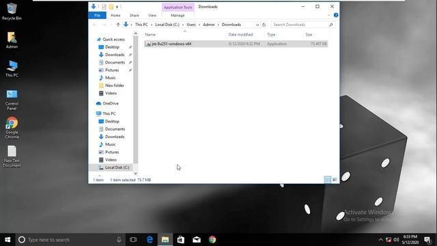This screenshot has height=246, width=437.
Task: Open the Windows Start menu
Action: (x=8, y=240)
